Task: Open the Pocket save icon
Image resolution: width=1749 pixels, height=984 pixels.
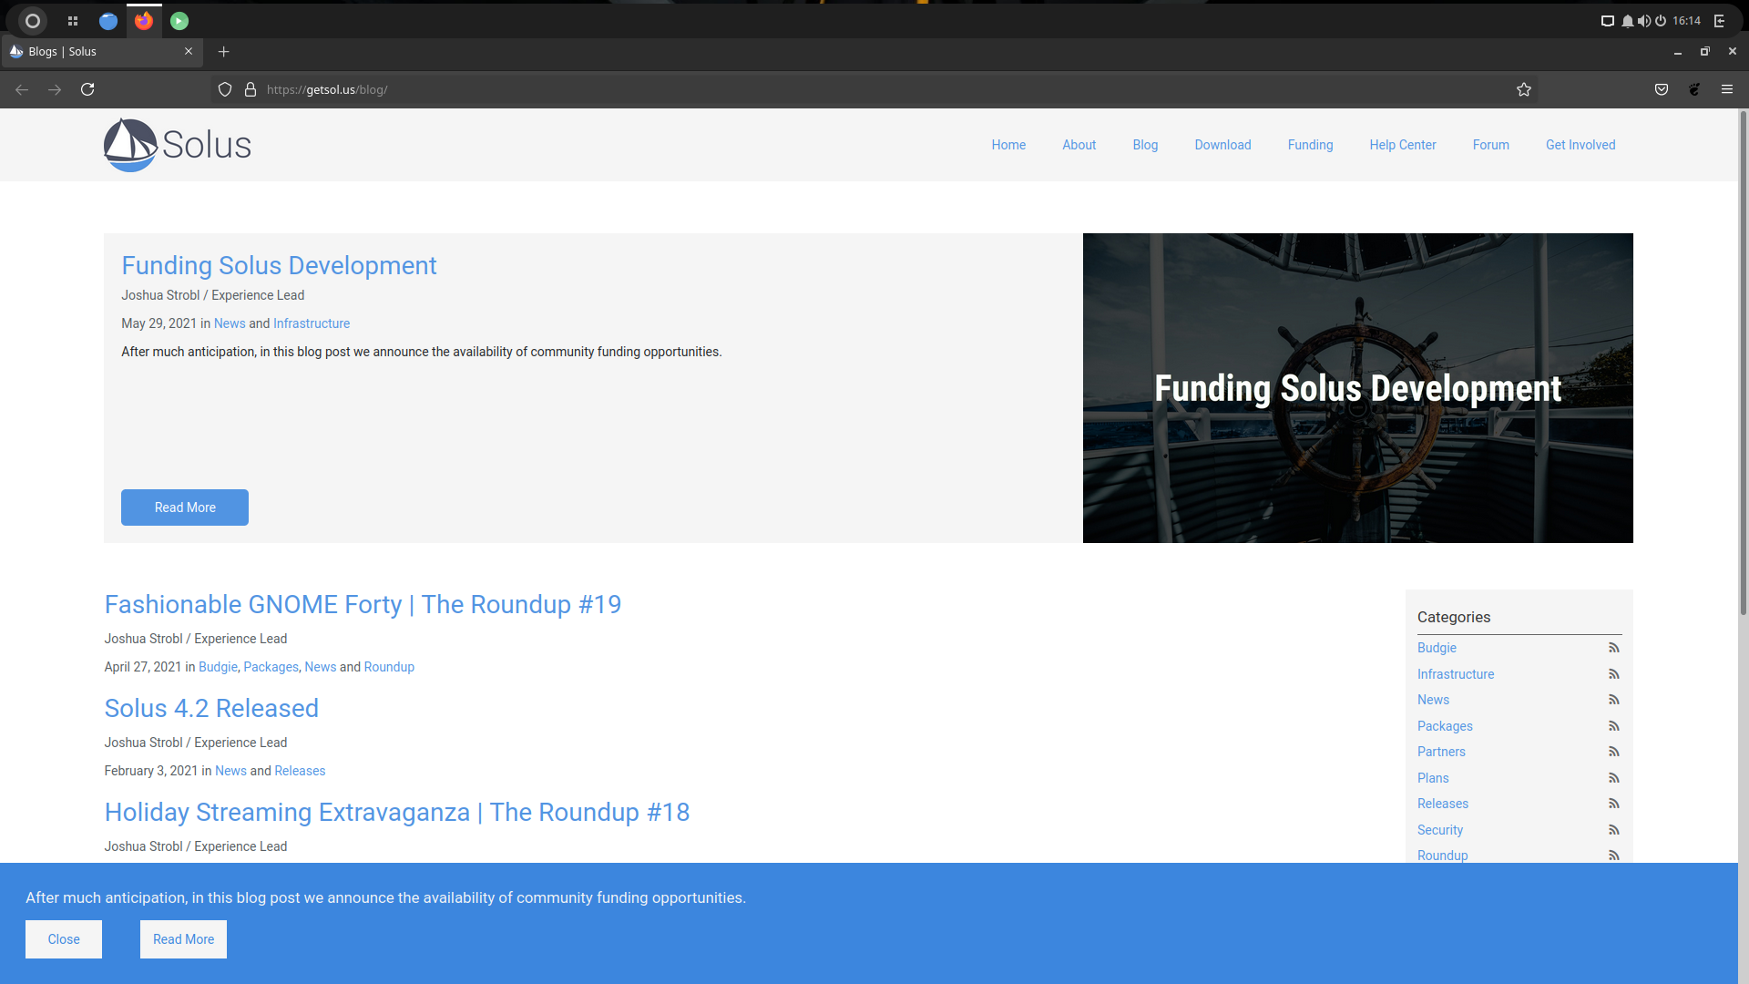Action: click(1662, 89)
